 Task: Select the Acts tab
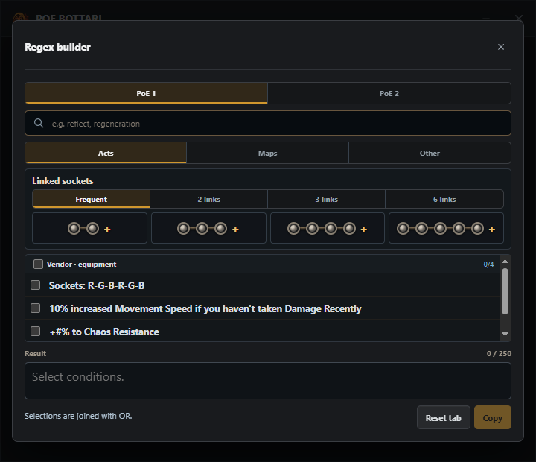click(x=106, y=153)
